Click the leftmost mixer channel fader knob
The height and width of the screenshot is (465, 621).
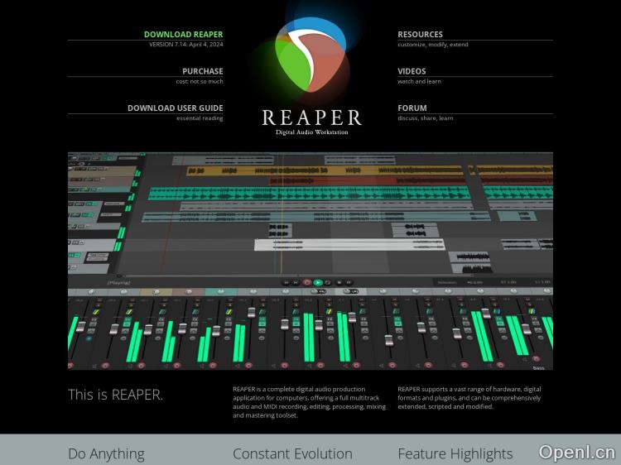pos(80,327)
